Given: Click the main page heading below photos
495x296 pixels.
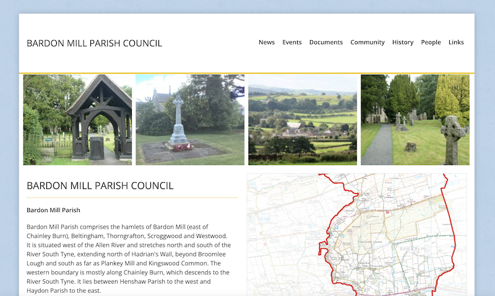Looking at the screenshot, I should [x=100, y=185].
